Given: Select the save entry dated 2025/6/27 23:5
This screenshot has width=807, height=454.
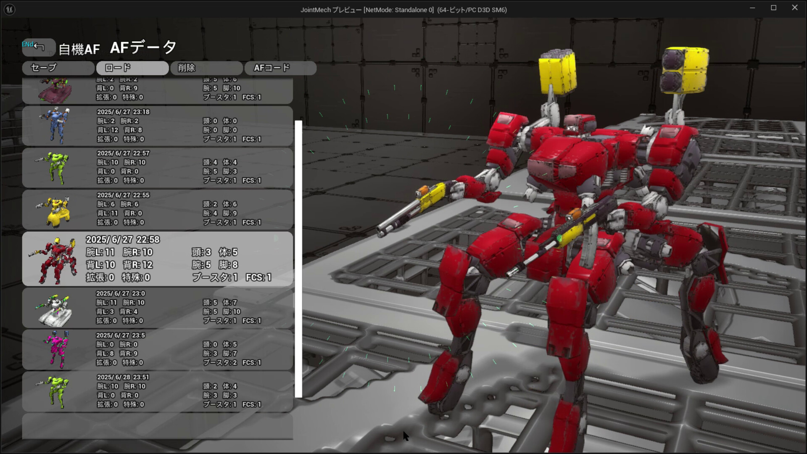Looking at the screenshot, I should [168, 349].
